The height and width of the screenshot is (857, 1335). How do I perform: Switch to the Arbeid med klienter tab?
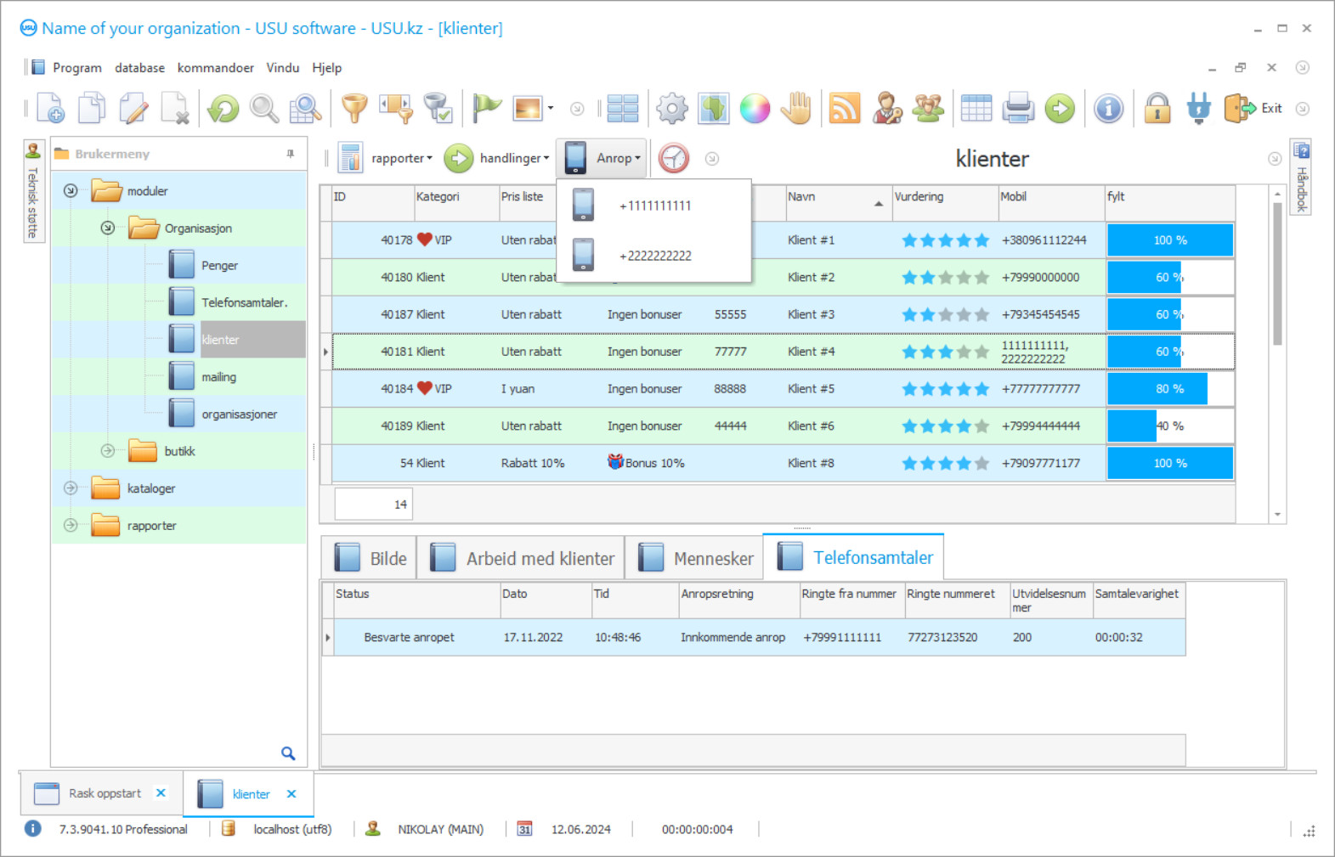[523, 558]
